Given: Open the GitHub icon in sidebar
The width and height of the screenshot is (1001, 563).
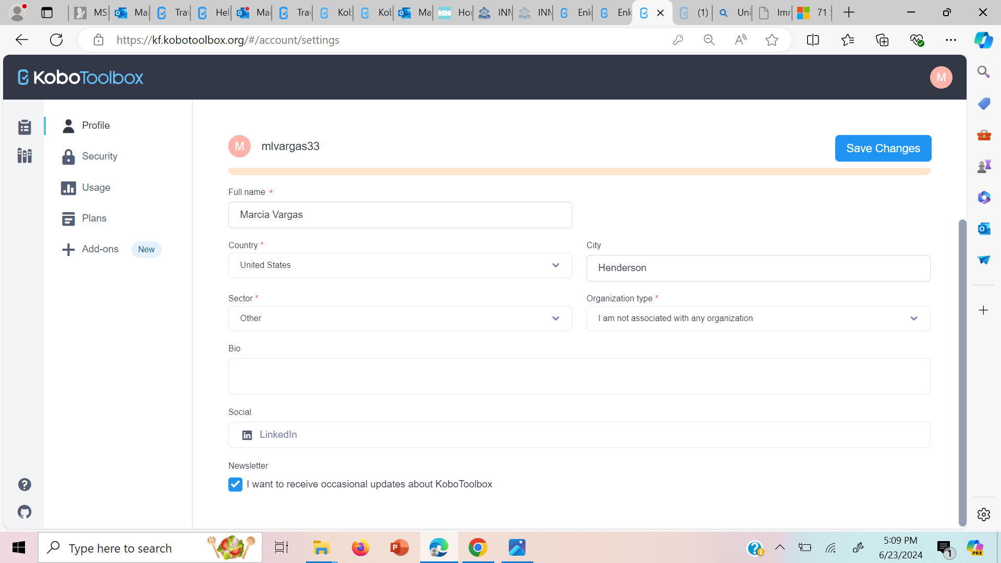Looking at the screenshot, I should [x=25, y=512].
